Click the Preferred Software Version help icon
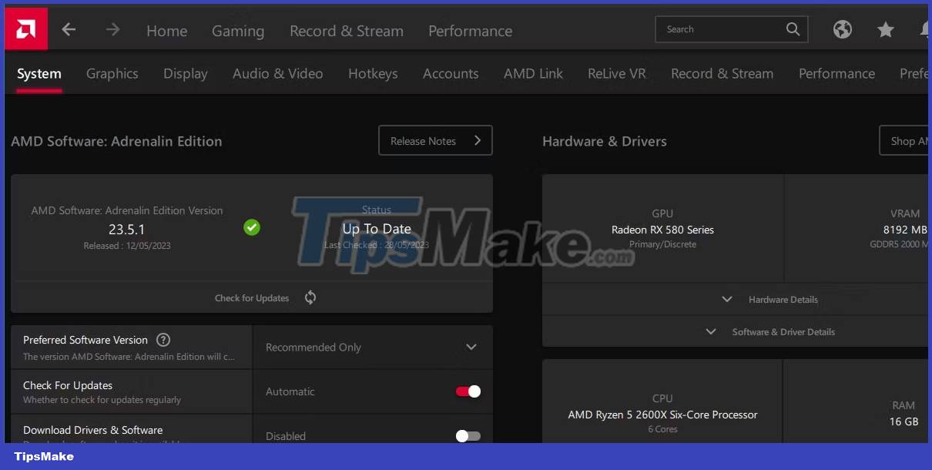 pos(163,340)
